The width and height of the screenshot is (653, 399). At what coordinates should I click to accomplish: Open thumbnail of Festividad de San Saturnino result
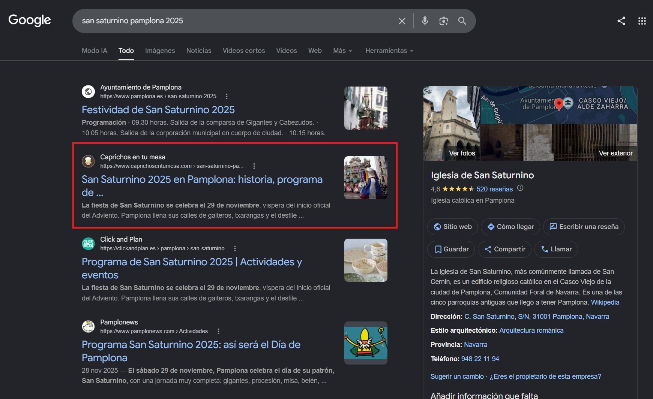(x=366, y=108)
